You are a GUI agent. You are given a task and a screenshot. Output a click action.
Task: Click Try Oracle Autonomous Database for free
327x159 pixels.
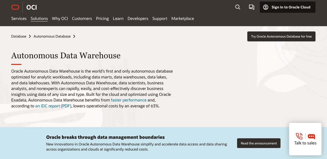tap(281, 36)
